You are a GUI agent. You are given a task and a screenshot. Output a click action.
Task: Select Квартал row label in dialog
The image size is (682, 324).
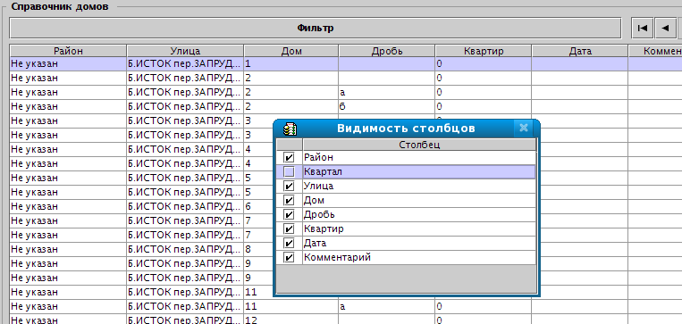point(324,171)
